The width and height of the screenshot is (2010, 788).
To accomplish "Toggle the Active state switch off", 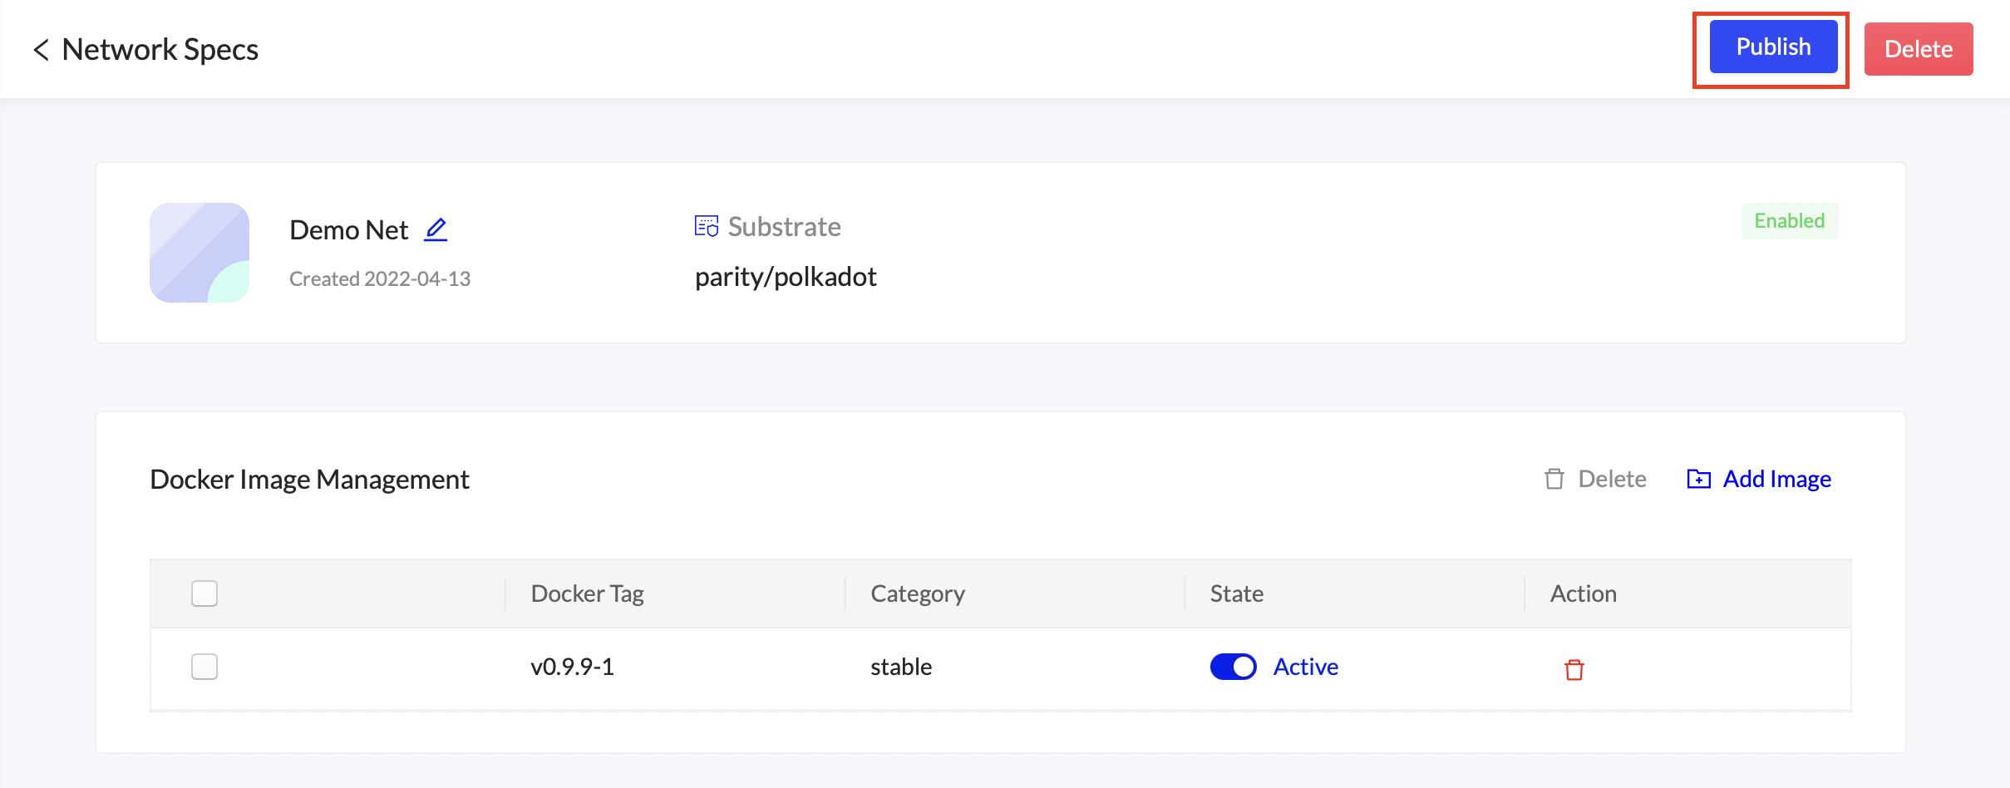I will click(1233, 667).
